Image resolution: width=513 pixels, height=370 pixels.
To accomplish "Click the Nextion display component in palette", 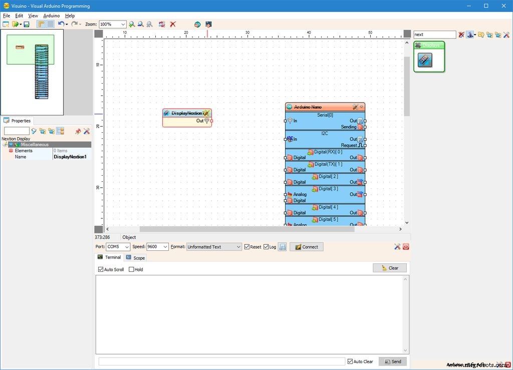I will pyautogui.click(x=425, y=60).
